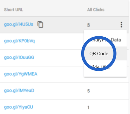The height and width of the screenshot is (114, 130).
Task: Open the goo.gl/IMYeuD link
Action: pos(19,90)
